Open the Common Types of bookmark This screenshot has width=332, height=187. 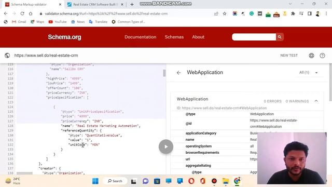(x=128, y=22)
